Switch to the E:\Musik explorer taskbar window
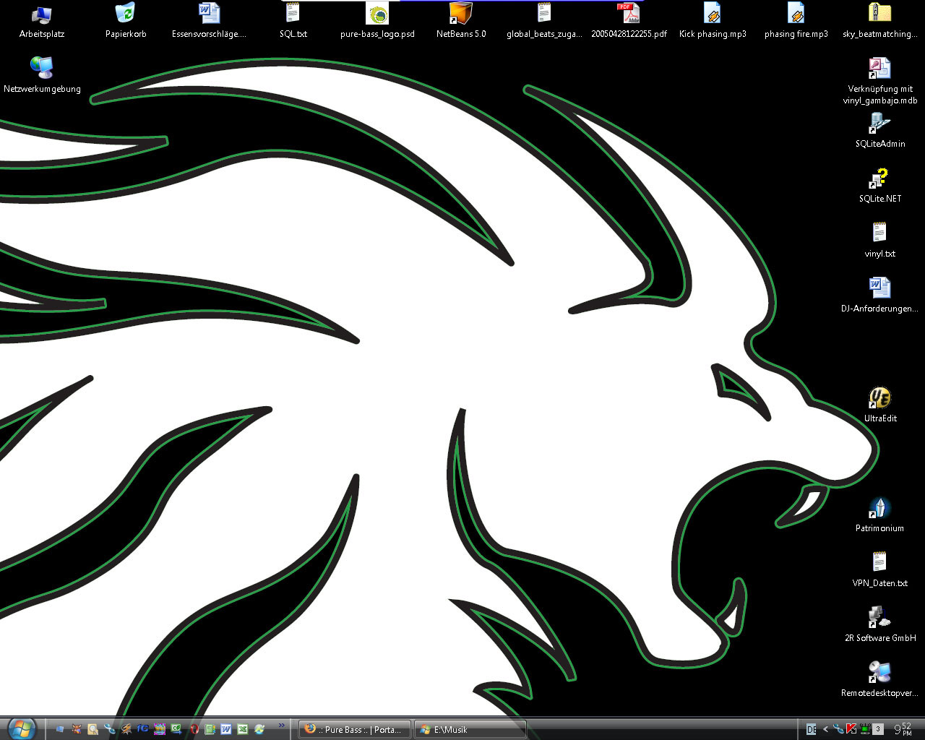This screenshot has width=925, height=740. [470, 729]
